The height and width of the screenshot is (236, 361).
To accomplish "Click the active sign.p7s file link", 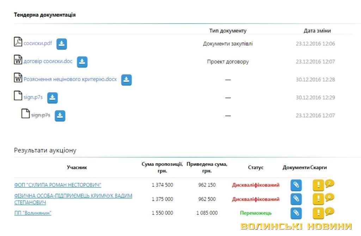I will coord(33,97).
